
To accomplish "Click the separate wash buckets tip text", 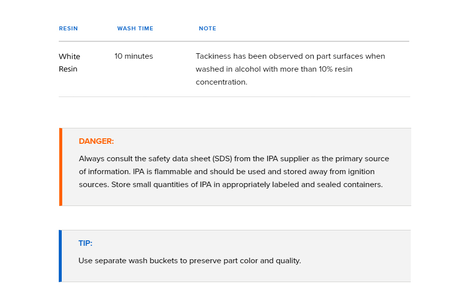I will pos(190,261).
